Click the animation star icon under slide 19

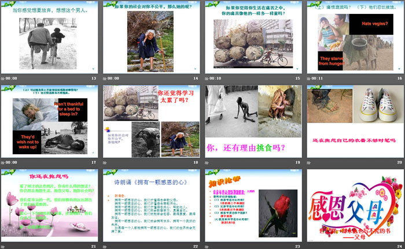point(207,162)
